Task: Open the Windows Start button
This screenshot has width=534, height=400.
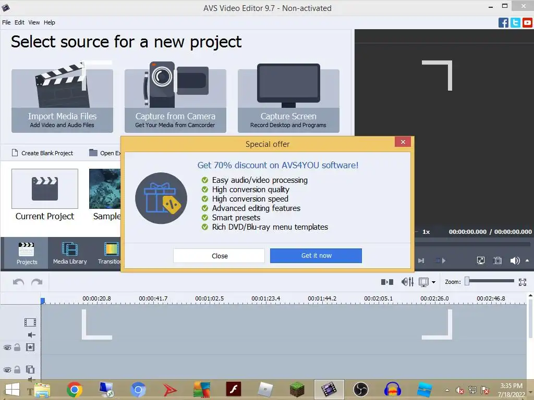Action: [13, 390]
